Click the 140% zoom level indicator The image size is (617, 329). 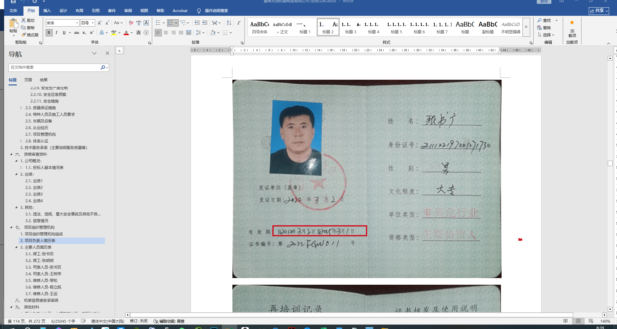605,321
